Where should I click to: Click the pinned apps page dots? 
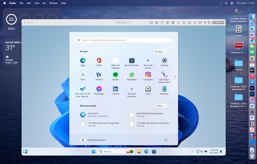click(x=175, y=77)
